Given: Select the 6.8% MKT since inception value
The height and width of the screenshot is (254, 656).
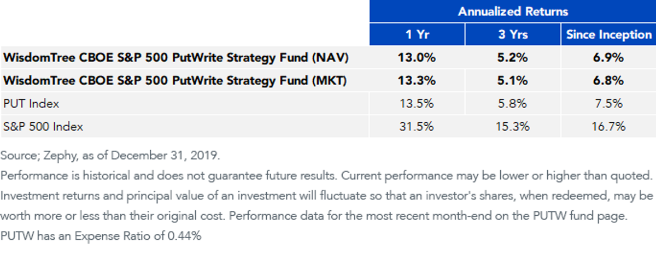Looking at the screenshot, I should [608, 80].
